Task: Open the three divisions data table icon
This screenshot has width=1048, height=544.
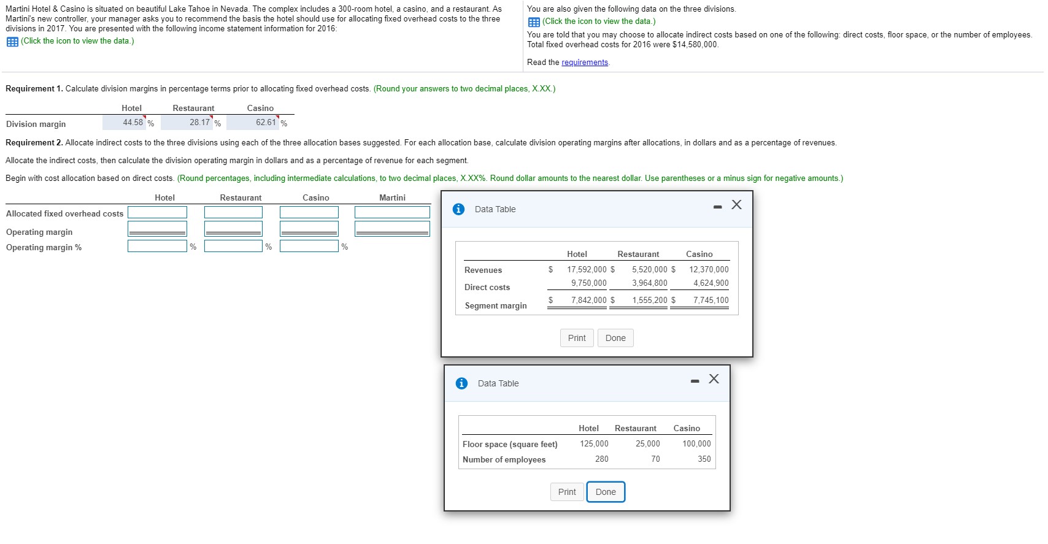Action: [534, 22]
